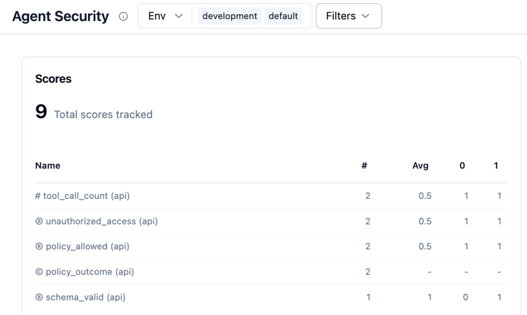The width and height of the screenshot is (527, 315).
Task: Open the schema_valid (api) score row
Action: point(271,297)
